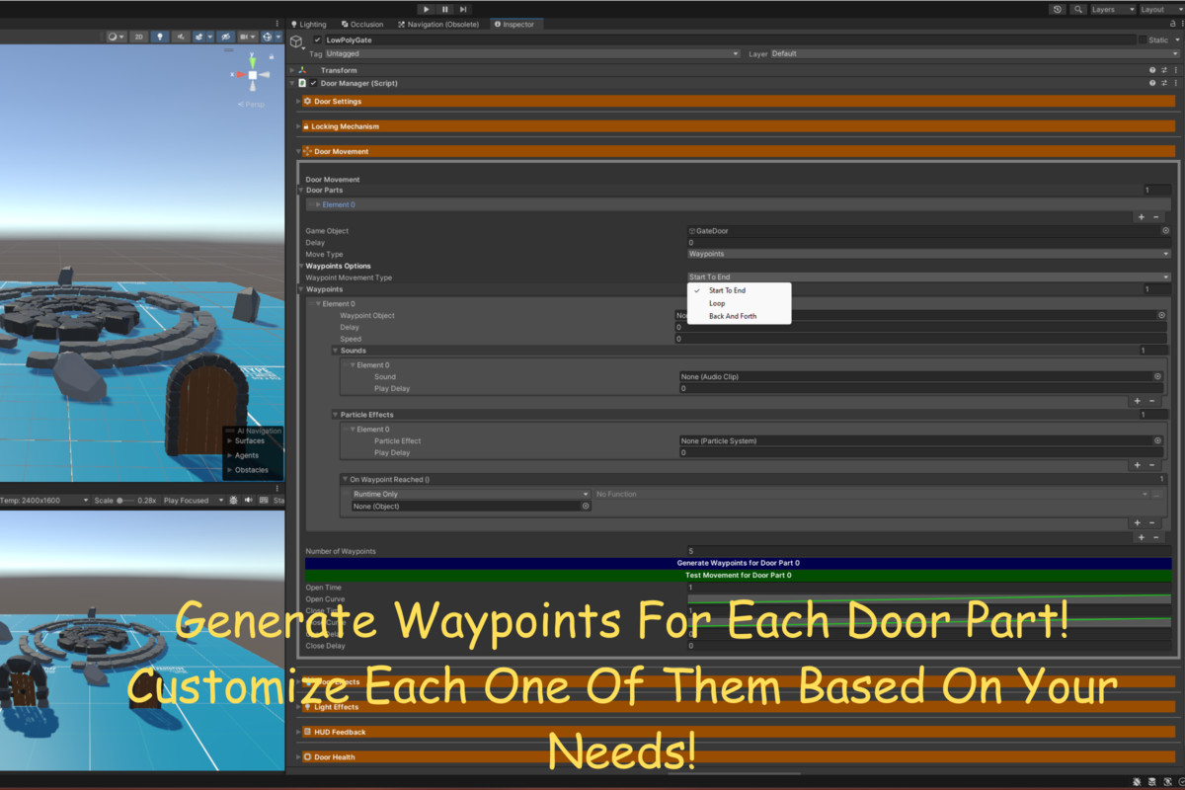Switch to the Lighting tab
This screenshot has height=790, width=1185.
(309, 24)
